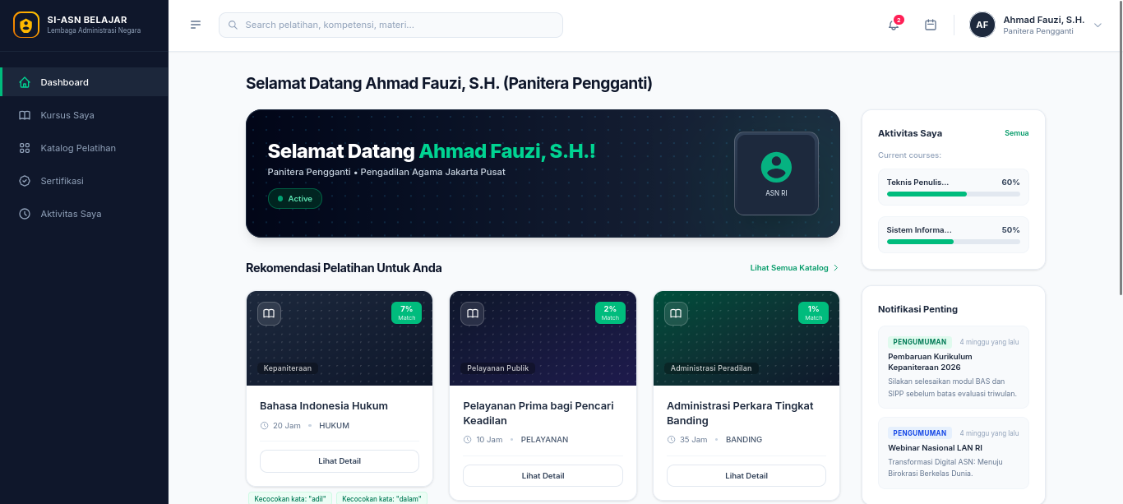
Task: Click Semua link in Aktivitas Saya
Action: pos(1016,133)
